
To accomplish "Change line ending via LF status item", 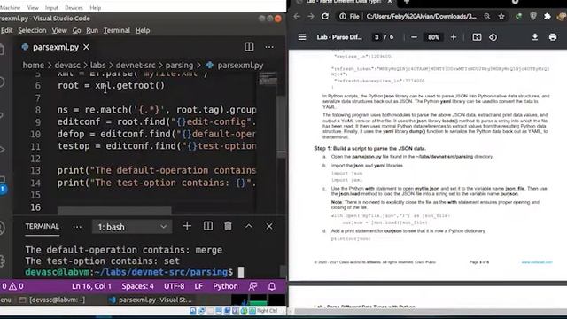I will click(198, 286).
